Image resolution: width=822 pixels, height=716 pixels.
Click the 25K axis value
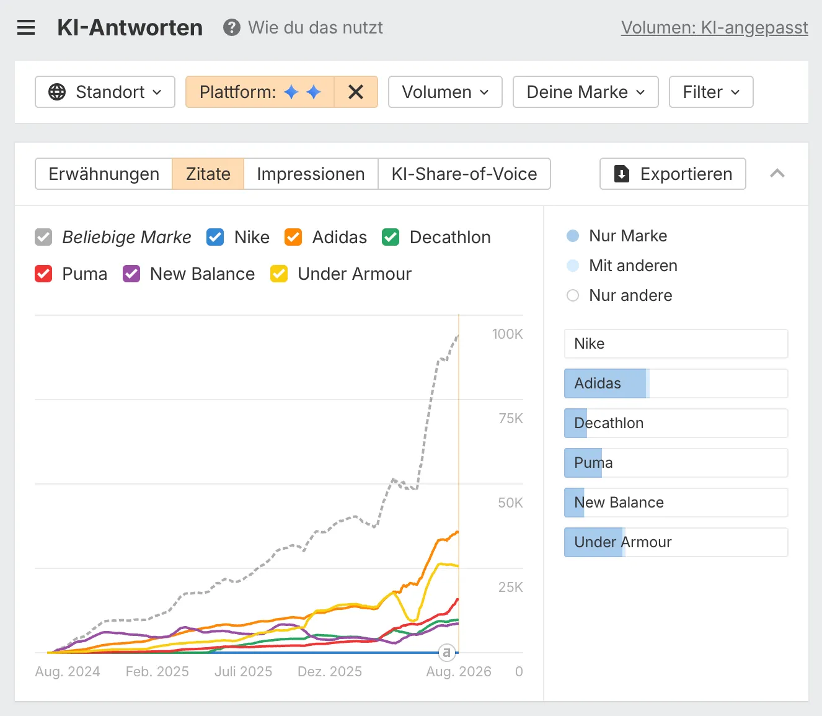(511, 587)
